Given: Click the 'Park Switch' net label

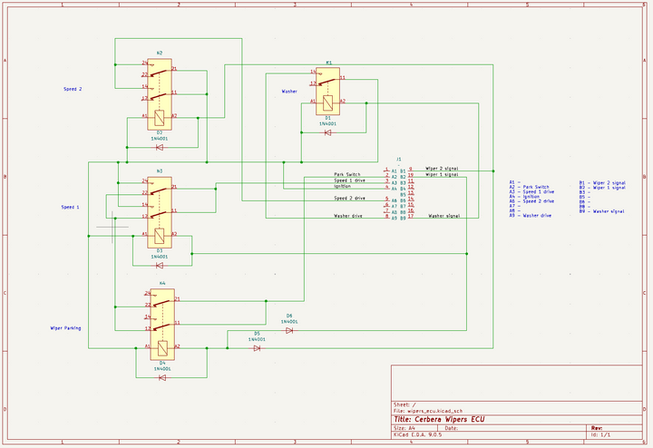Looking at the screenshot, I should point(347,173).
